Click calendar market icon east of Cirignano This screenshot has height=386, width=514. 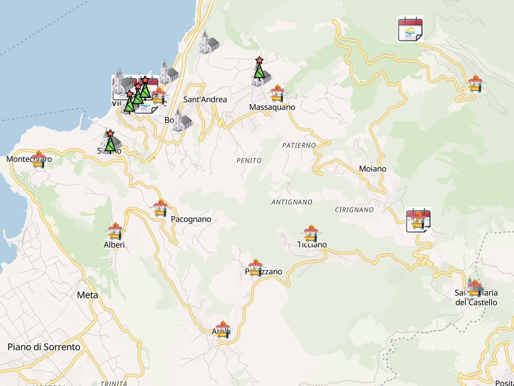click(418, 220)
